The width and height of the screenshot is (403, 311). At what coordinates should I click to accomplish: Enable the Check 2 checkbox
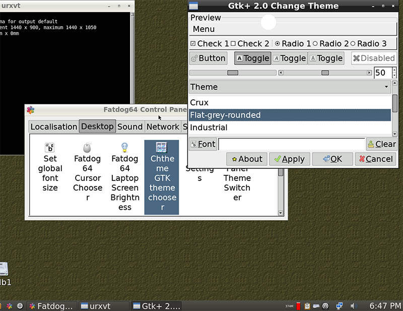(233, 43)
